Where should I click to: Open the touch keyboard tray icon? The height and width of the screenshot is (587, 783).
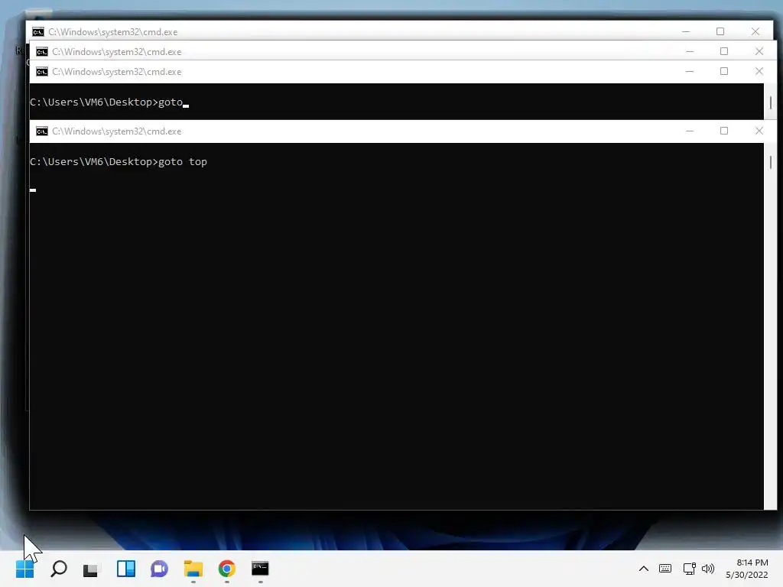click(x=665, y=569)
